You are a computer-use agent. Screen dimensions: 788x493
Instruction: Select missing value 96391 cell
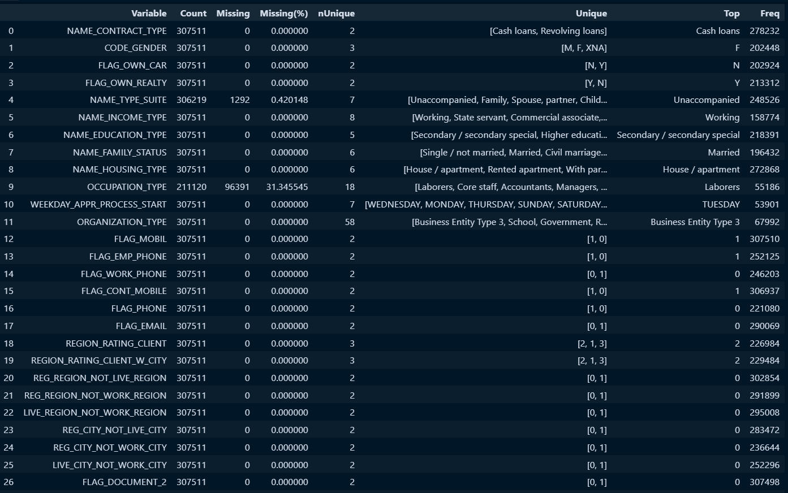click(x=237, y=187)
